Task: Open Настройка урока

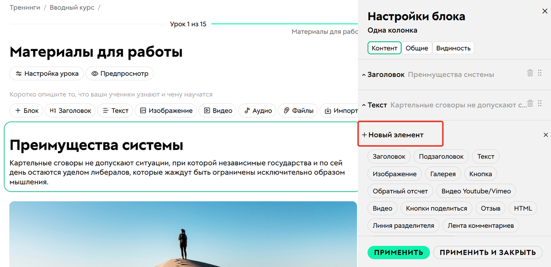Action: (47, 74)
